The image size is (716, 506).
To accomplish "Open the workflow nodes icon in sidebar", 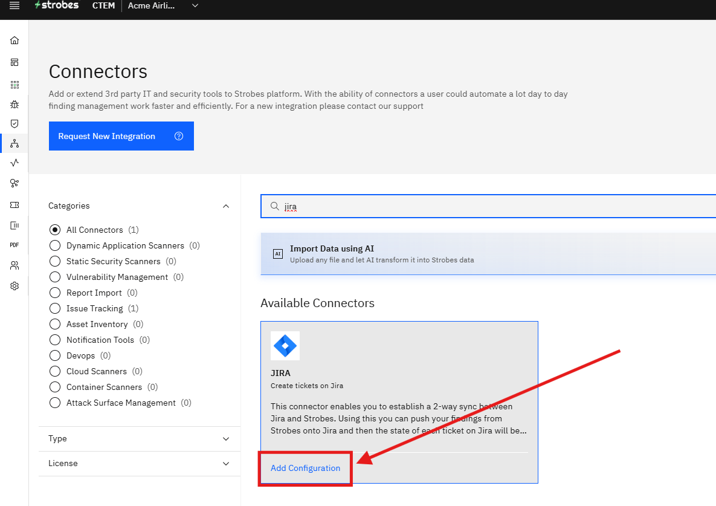I will [x=15, y=183].
